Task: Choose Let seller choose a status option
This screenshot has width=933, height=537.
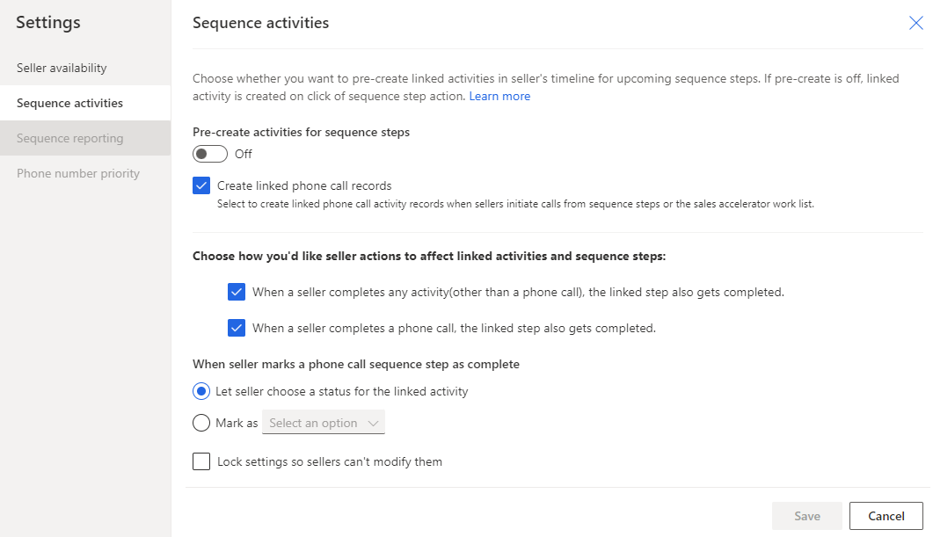Action: (x=200, y=391)
